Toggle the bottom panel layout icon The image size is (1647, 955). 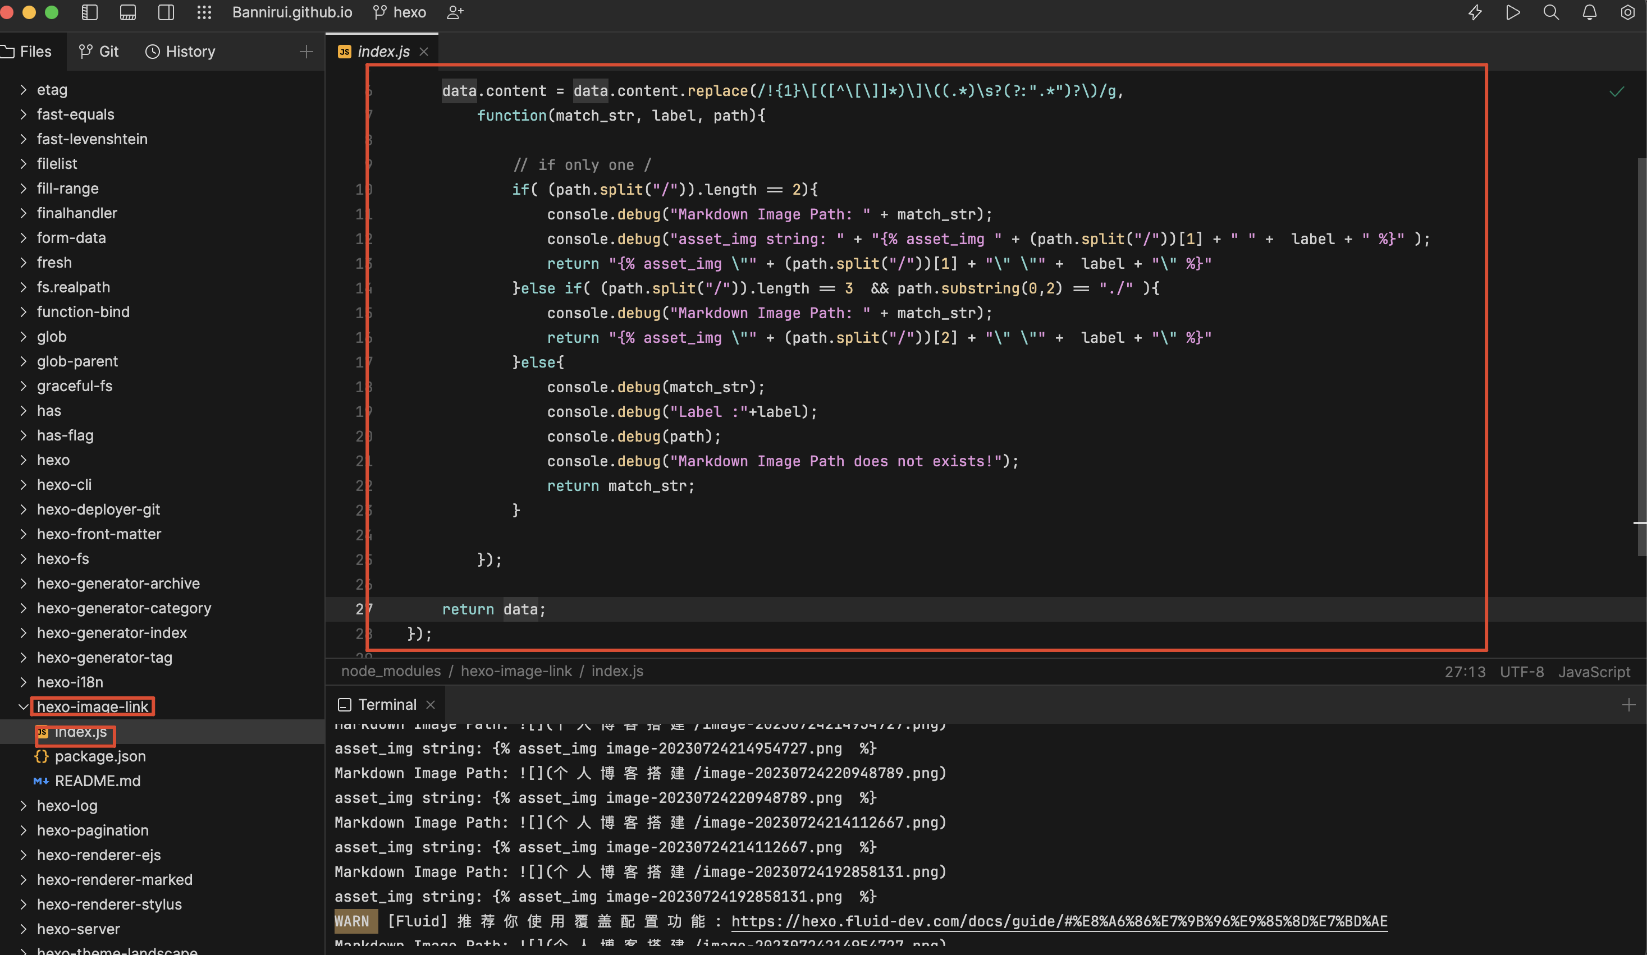pyautogui.click(x=128, y=12)
